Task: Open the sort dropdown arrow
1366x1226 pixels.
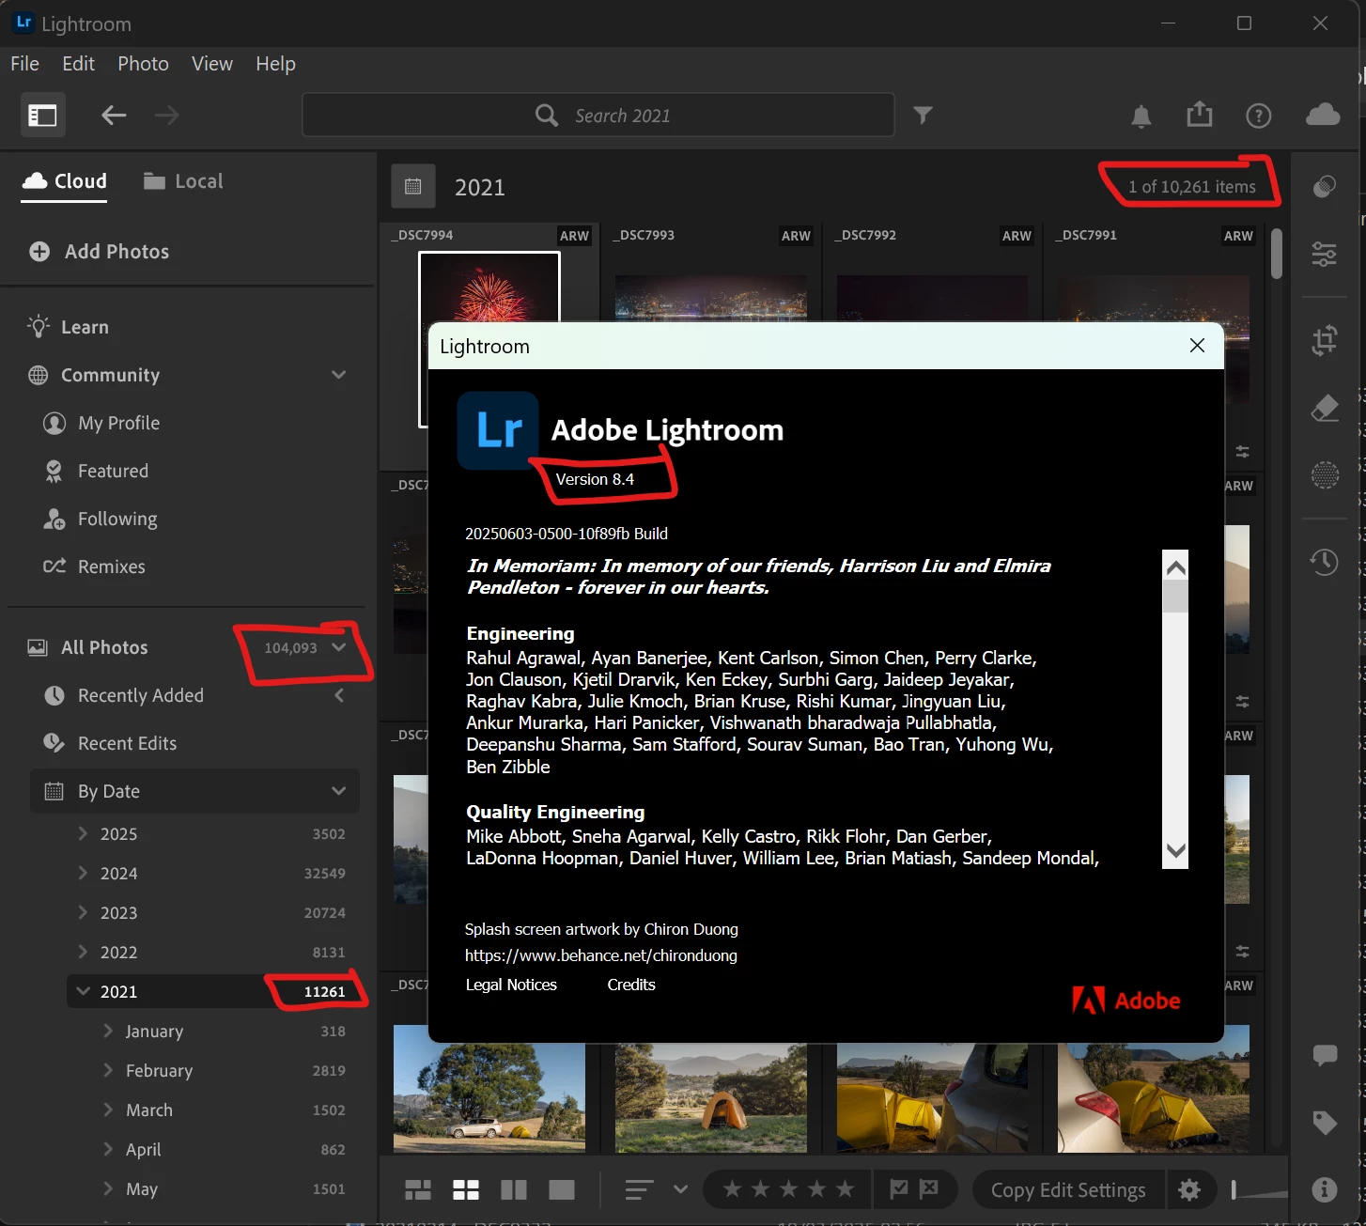Action: click(x=681, y=1190)
